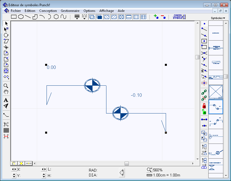Click the red lock icon
The image size is (231, 181).
point(204,106)
